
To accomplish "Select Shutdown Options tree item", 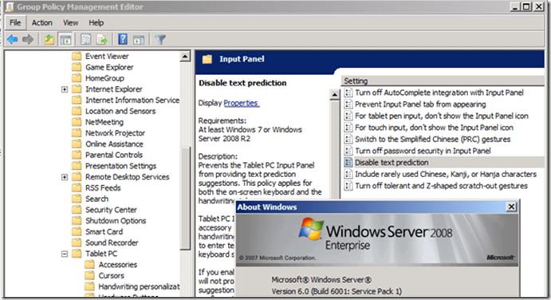I will pyautogui.click(x=116, y=221).
